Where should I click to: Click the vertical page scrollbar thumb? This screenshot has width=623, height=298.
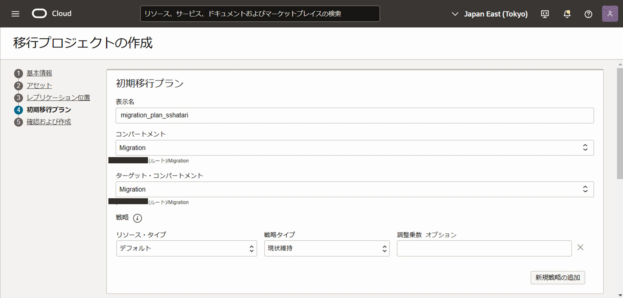620,123
